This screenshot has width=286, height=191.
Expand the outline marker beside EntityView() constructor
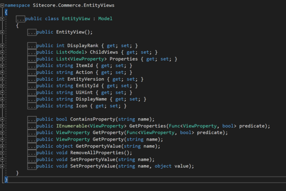(x=2, y=32)
